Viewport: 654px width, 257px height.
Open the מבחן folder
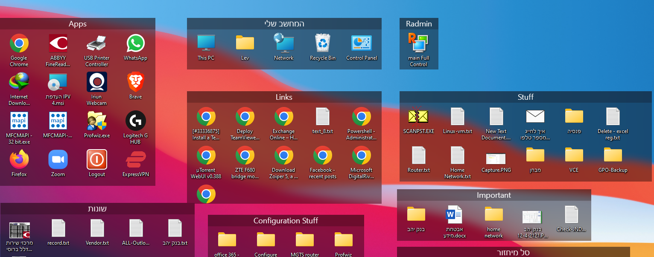click(535, 155)
